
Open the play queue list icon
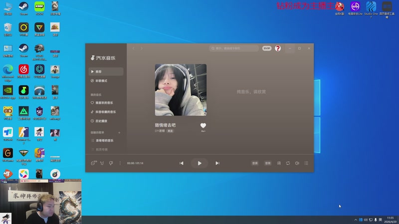(306, 163)
